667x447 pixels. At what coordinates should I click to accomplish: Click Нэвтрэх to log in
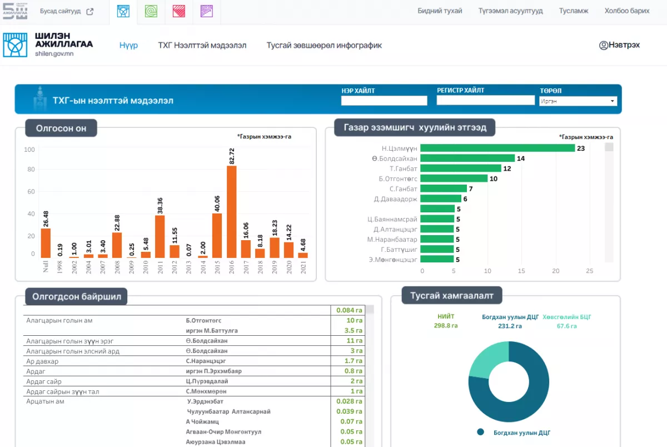pos(624,45)
